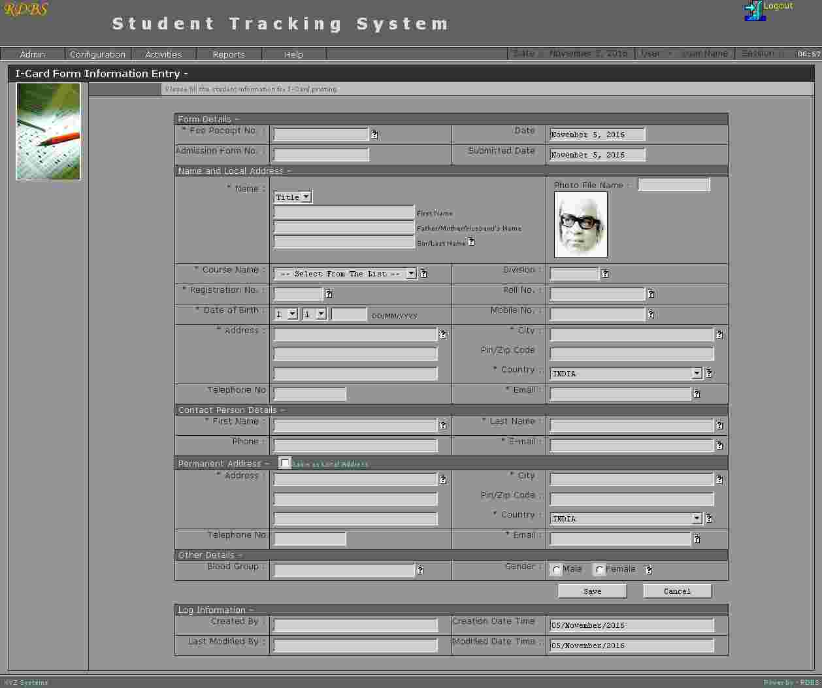The height and width of the screenshot is (688, 822).
Task: Click the Photo File Name field
Action: [x=674, y=185]
